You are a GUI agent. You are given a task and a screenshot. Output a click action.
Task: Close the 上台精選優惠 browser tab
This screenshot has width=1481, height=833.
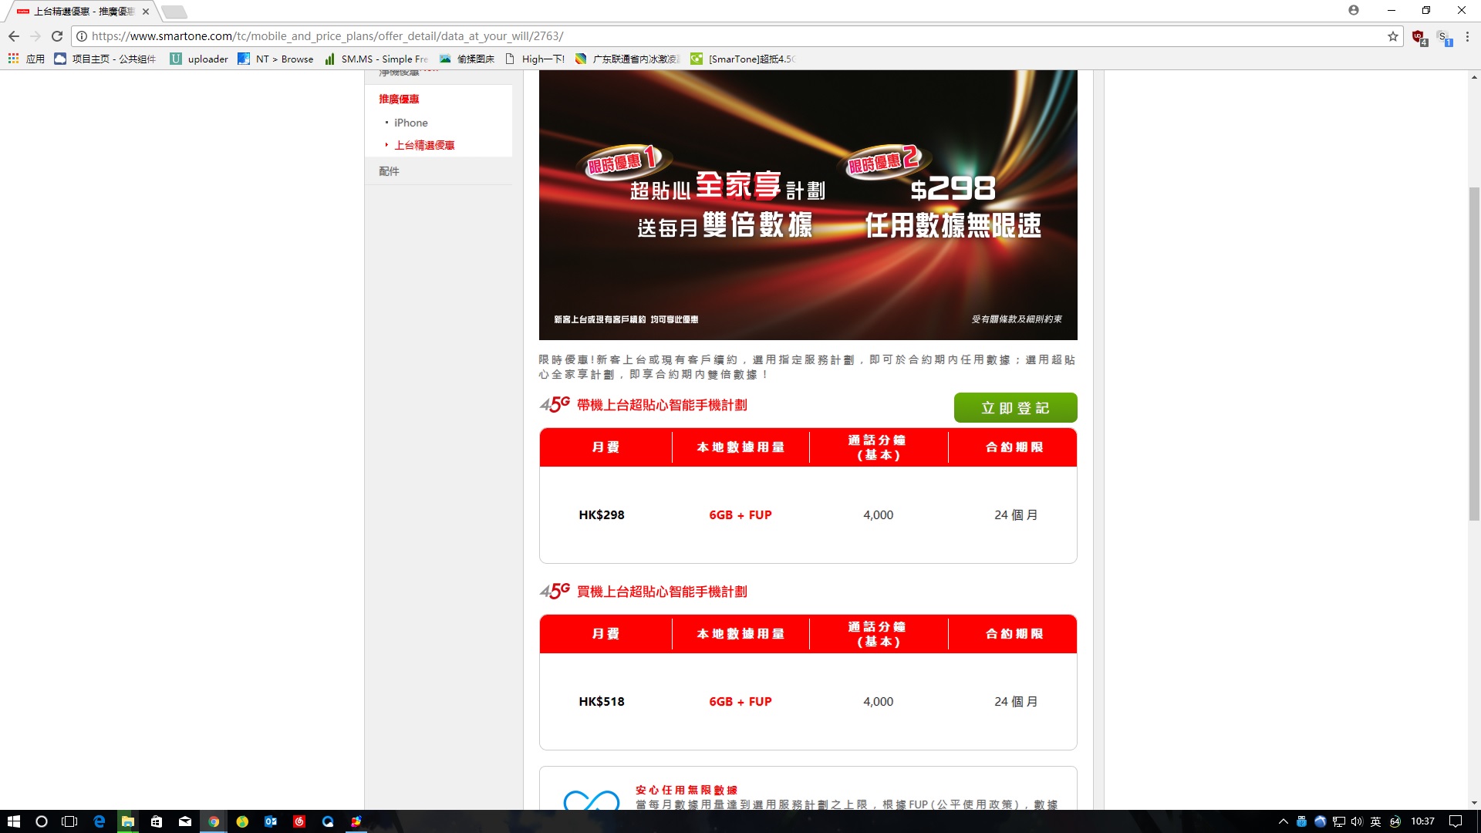[x=146, y=12]
